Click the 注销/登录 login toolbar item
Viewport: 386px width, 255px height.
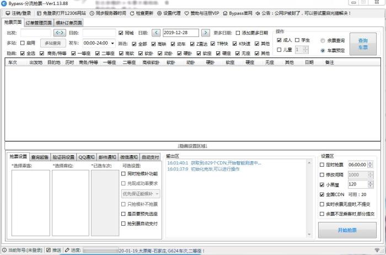click(18, 13)
